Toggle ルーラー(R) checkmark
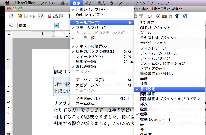The image size is (206, 135). click(102, 38)
